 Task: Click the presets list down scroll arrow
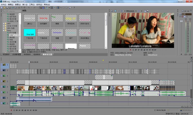click(106, 48)
